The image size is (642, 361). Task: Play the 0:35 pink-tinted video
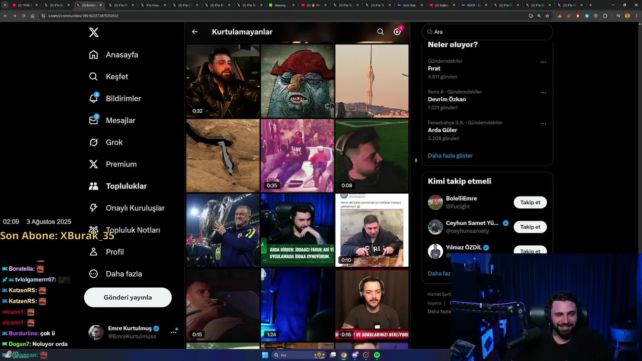pos(297,155)
